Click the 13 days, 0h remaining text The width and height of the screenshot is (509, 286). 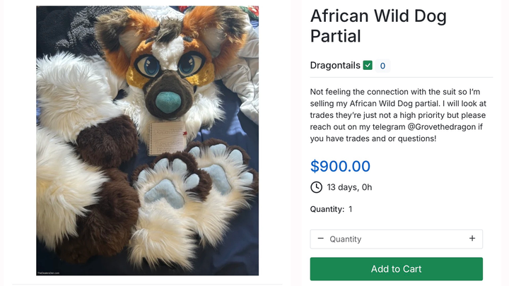click(349, 187)
